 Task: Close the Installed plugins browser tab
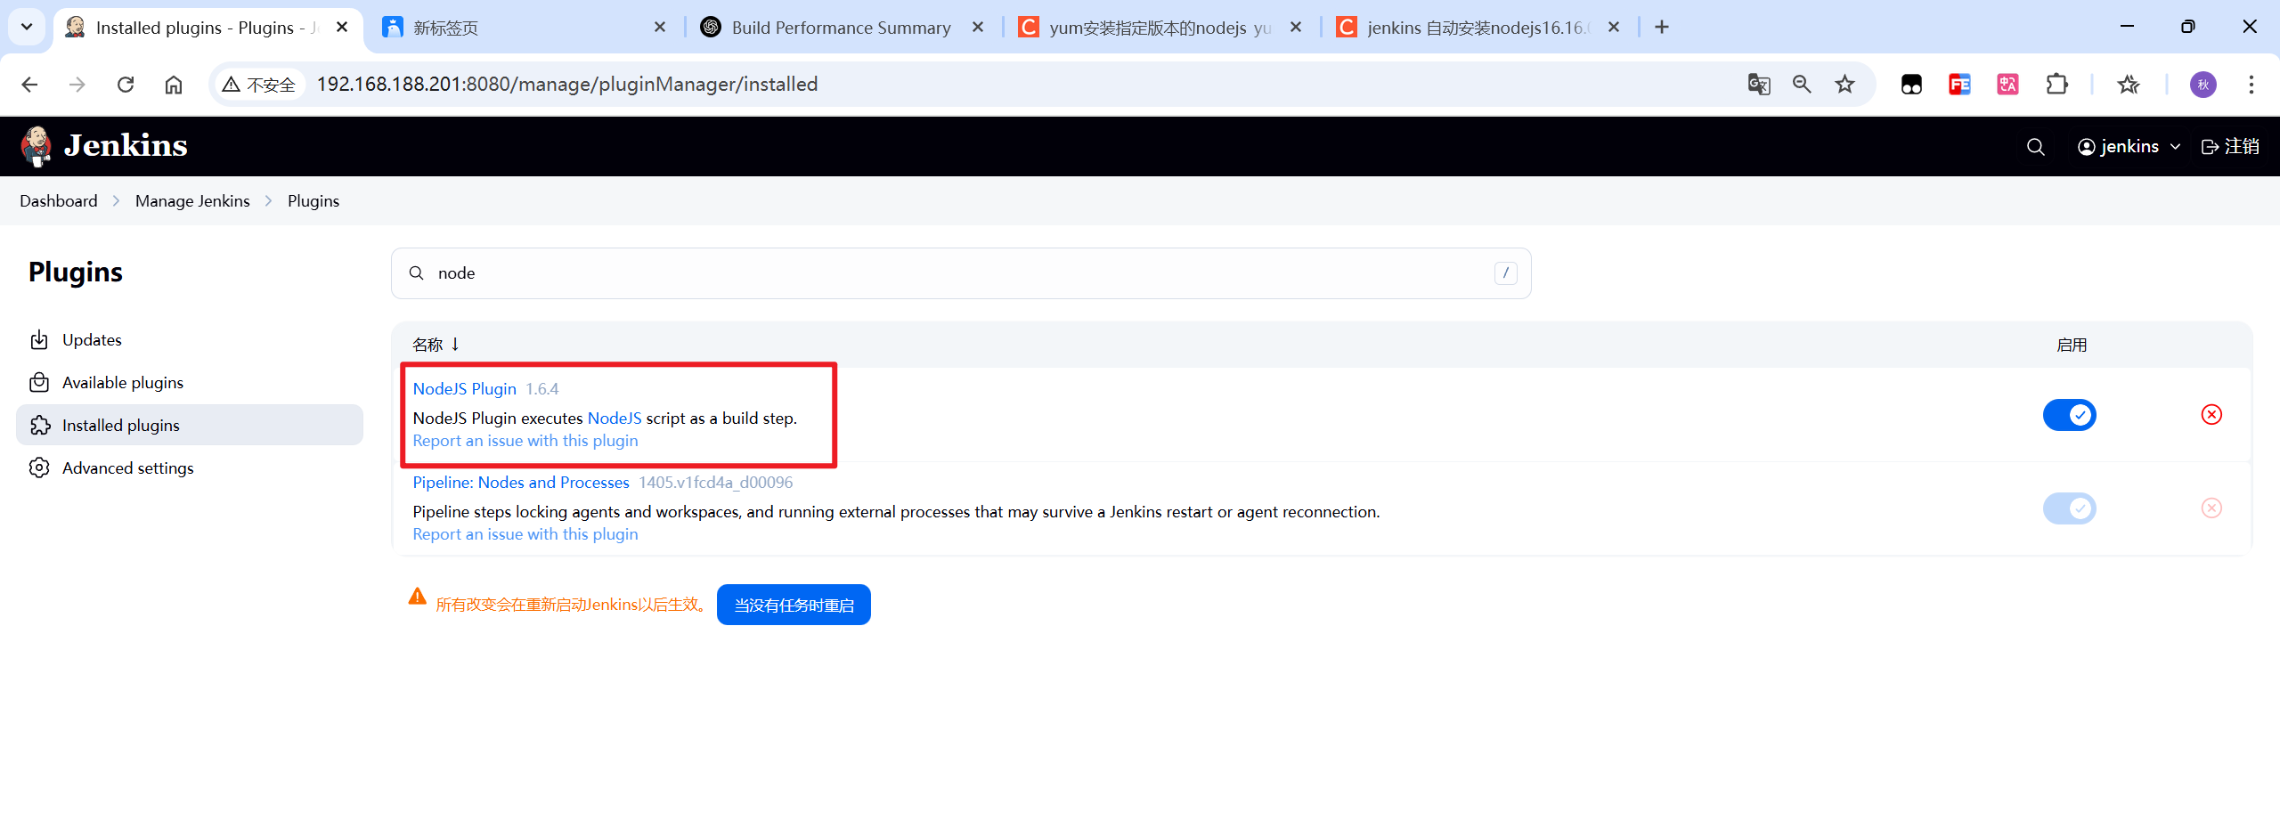[x=342, y=28]
